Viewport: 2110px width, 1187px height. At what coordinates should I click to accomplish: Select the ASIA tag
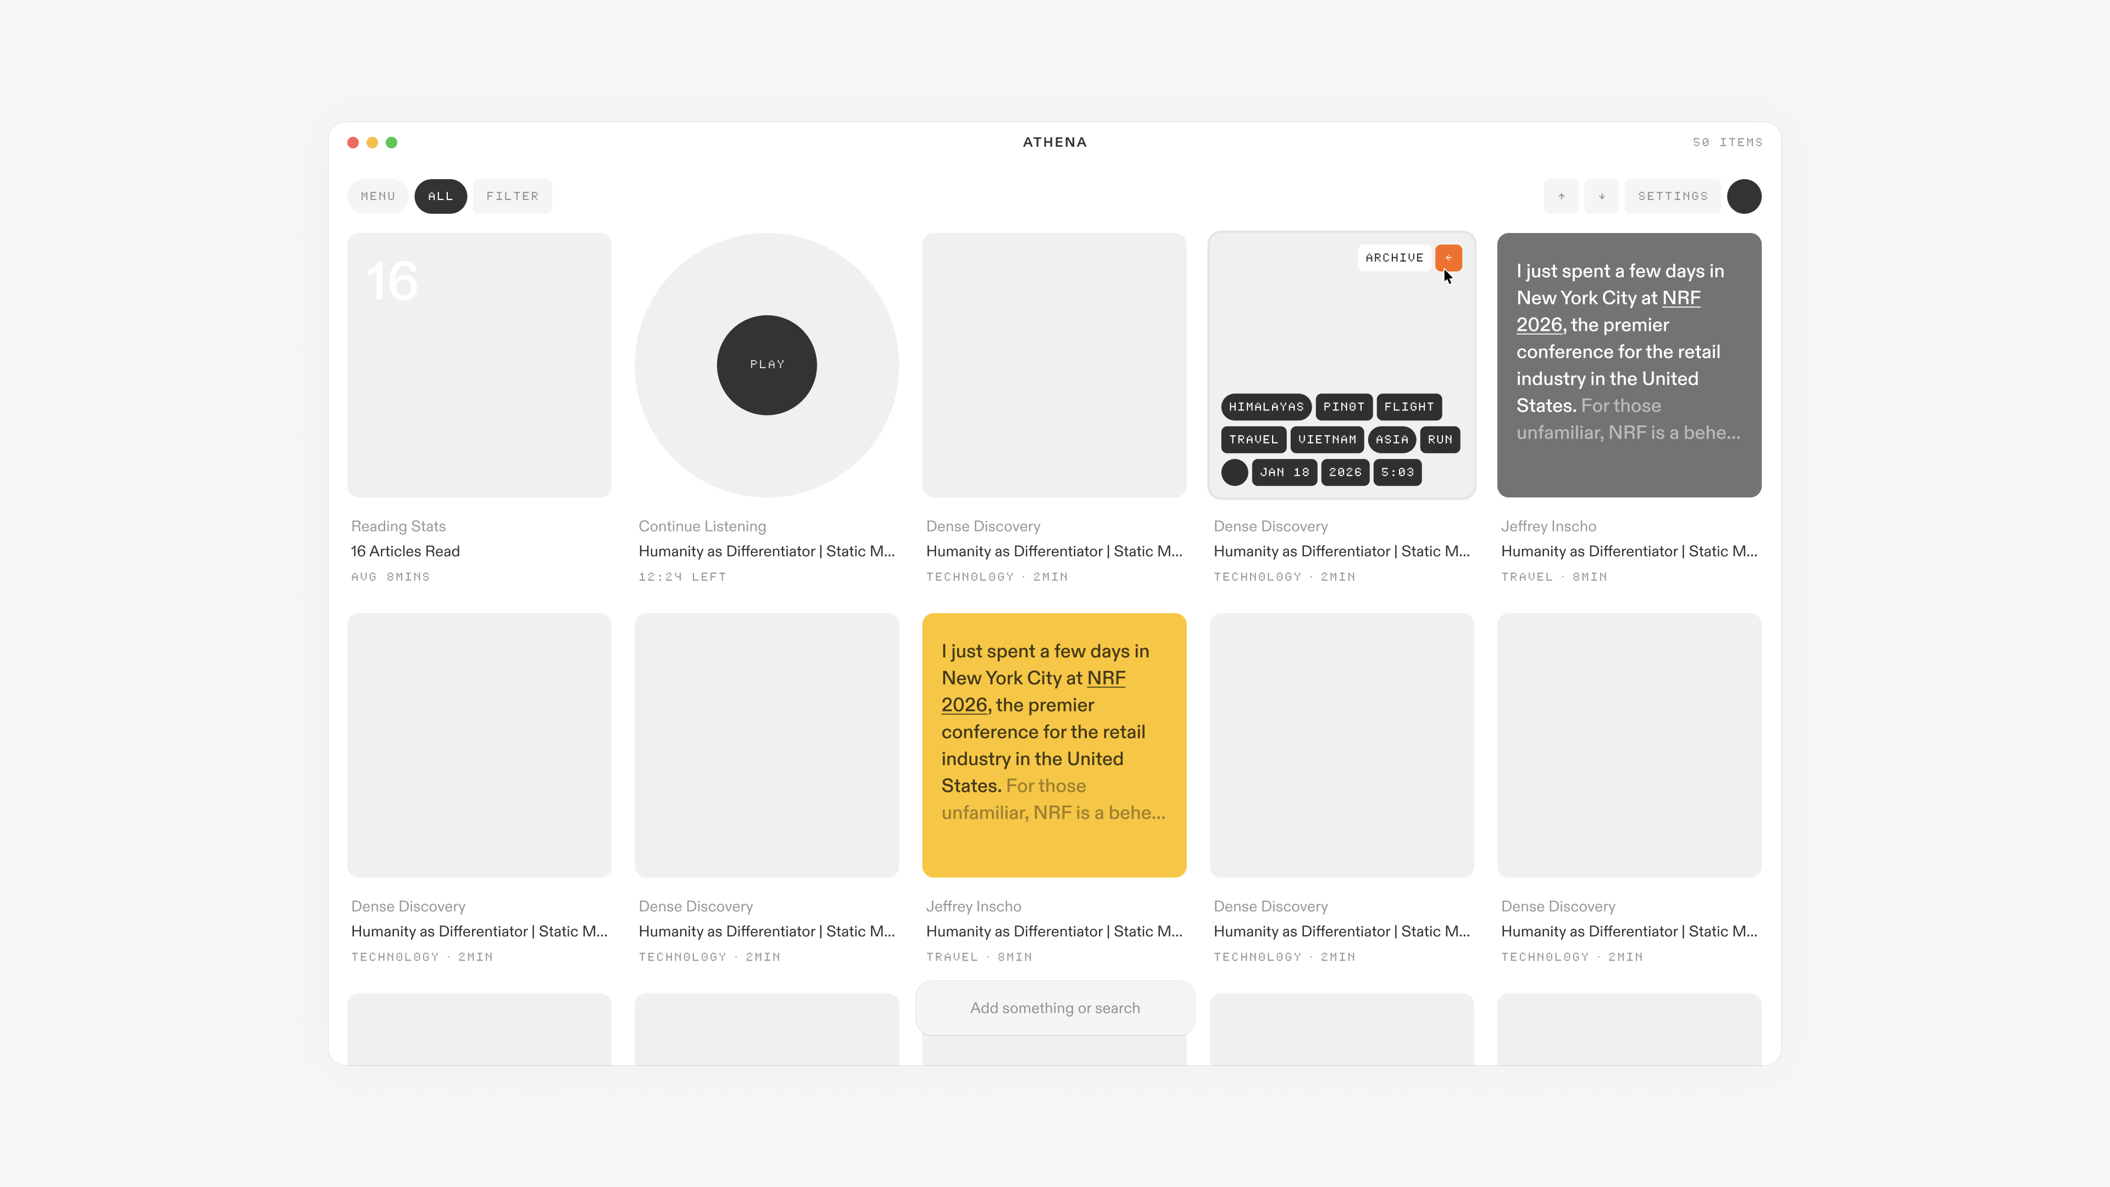click(1392, 440)
